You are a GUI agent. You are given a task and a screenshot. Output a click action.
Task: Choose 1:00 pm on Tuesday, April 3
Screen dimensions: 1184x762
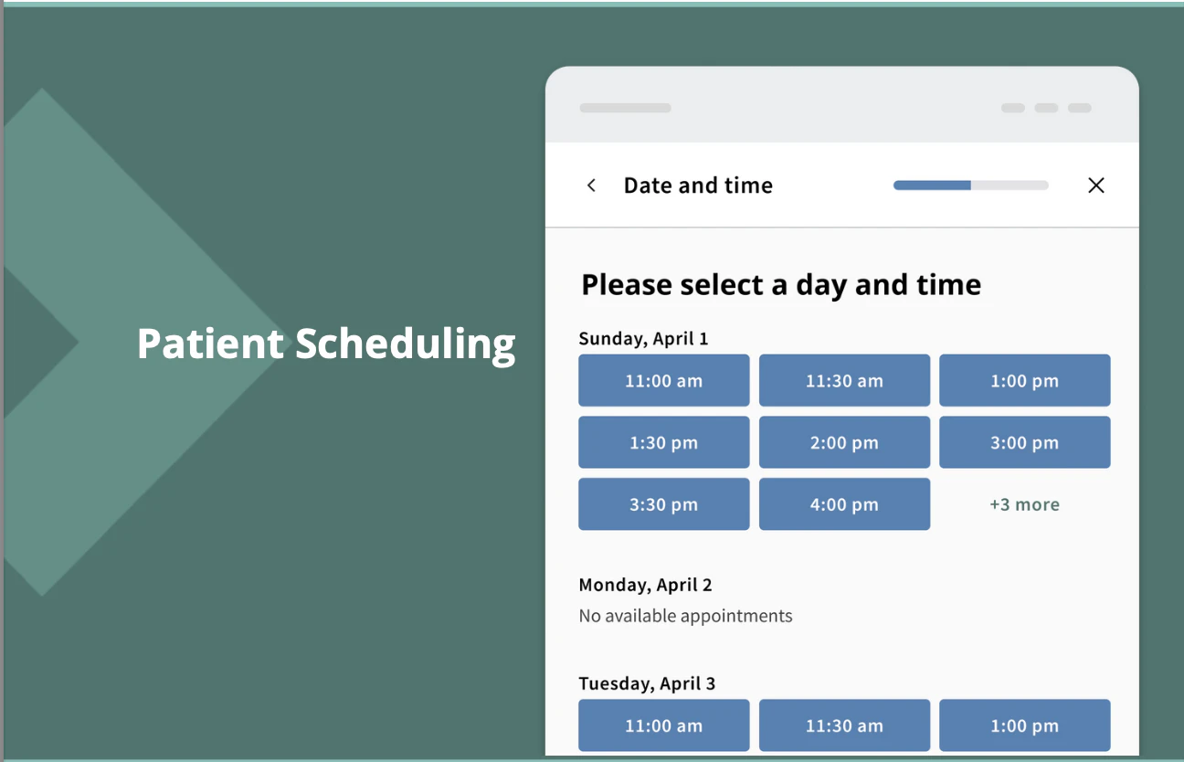pyautogui.click(x=1024, y=726)
